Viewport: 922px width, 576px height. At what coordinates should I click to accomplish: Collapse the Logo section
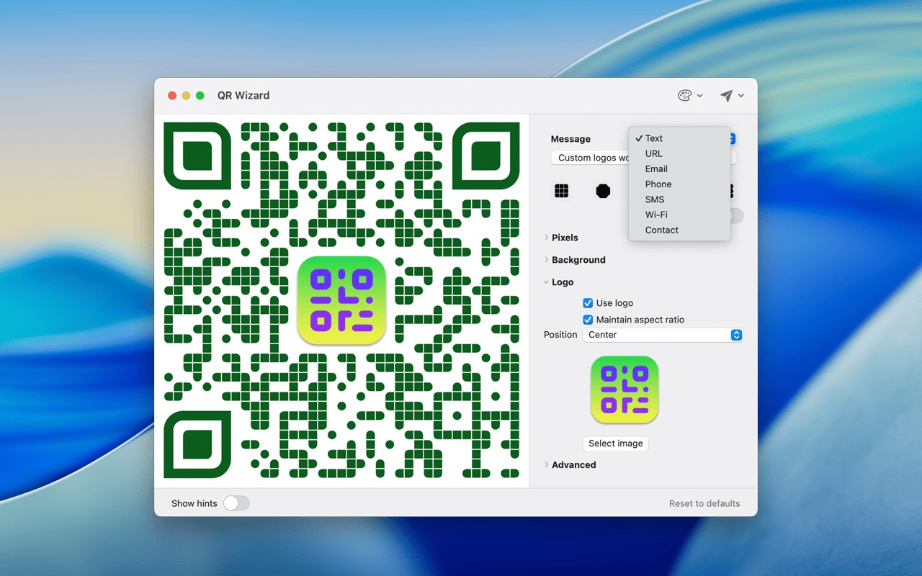tap(546, 282)
